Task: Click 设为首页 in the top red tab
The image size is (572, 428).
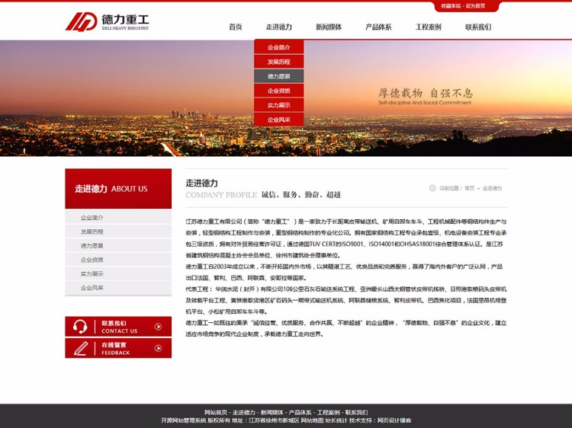Action: 475,6
